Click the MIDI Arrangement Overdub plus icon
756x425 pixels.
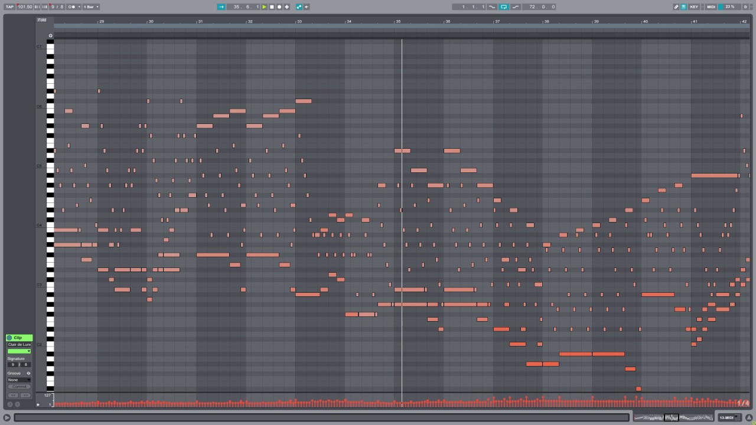point(287,7)
